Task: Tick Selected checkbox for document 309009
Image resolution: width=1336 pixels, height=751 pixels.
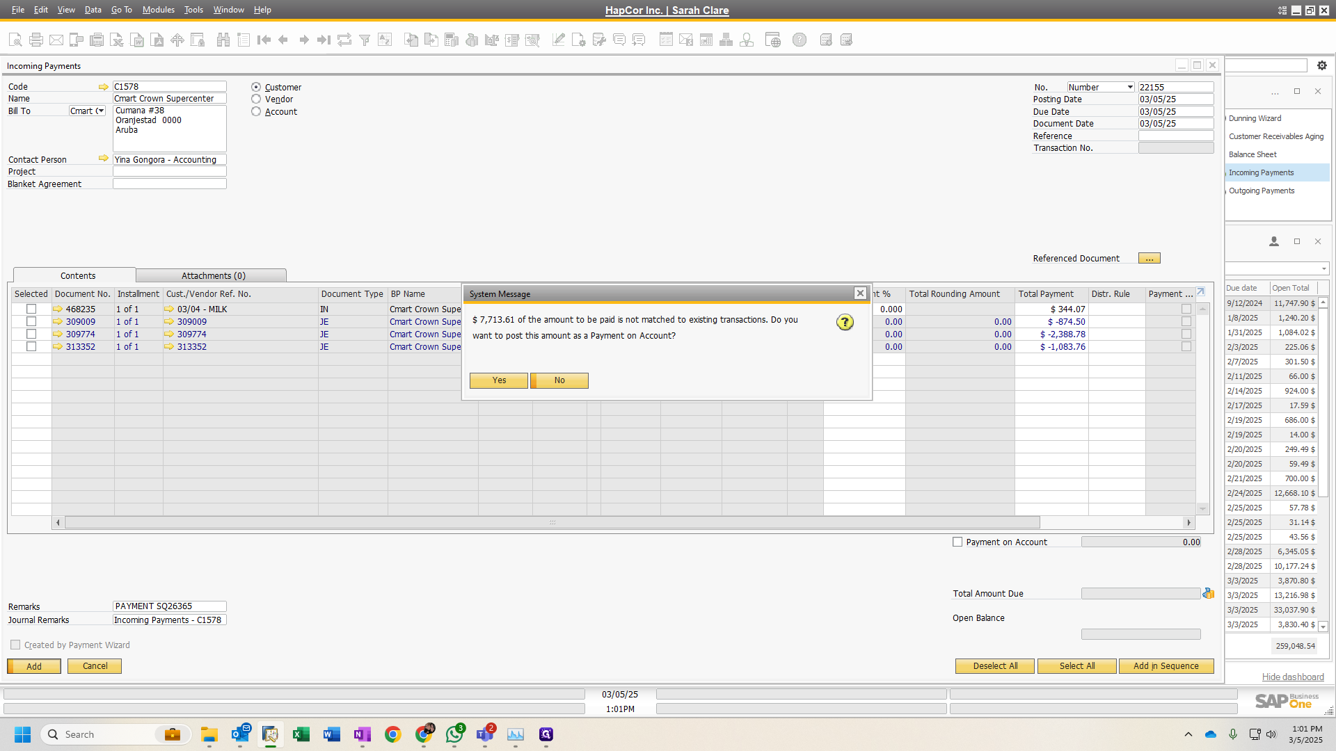Action: tap(31, 321)
